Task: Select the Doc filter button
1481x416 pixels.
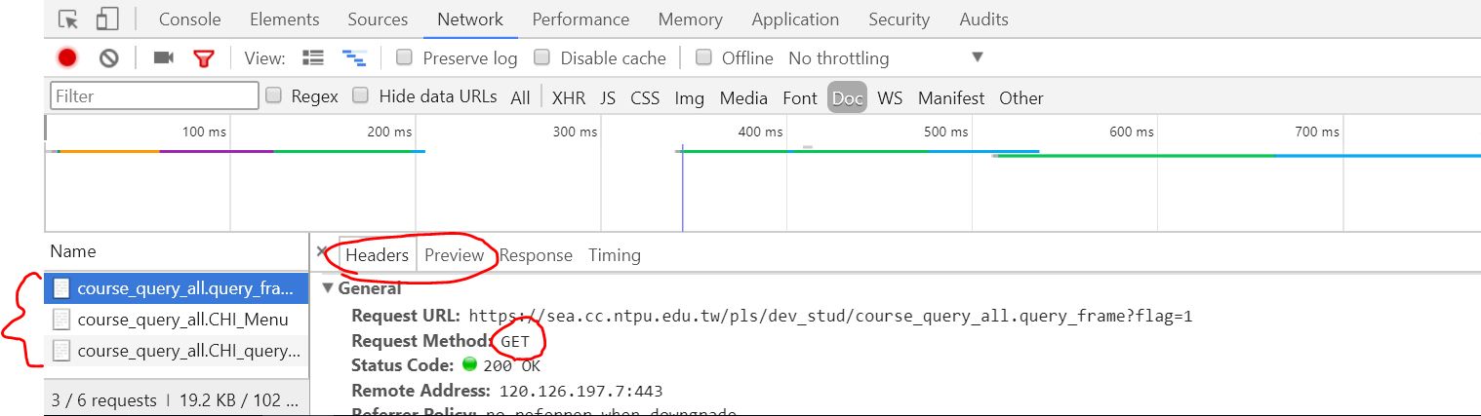Action: (847, 97)
